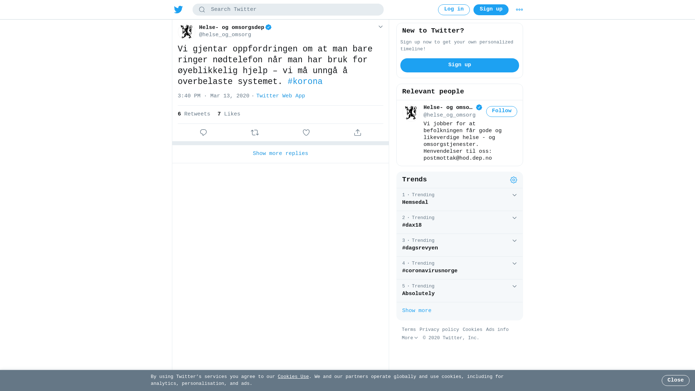Reply to the tweet via speech bubble icon
The image size is (695, 391).
[x=203, y=133]
